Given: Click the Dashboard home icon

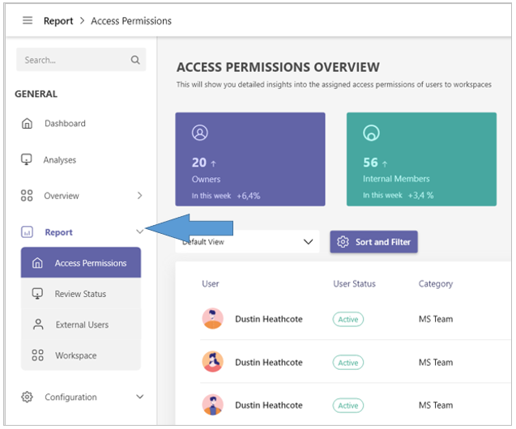Looking at the screenshot, I should point(27,124).
